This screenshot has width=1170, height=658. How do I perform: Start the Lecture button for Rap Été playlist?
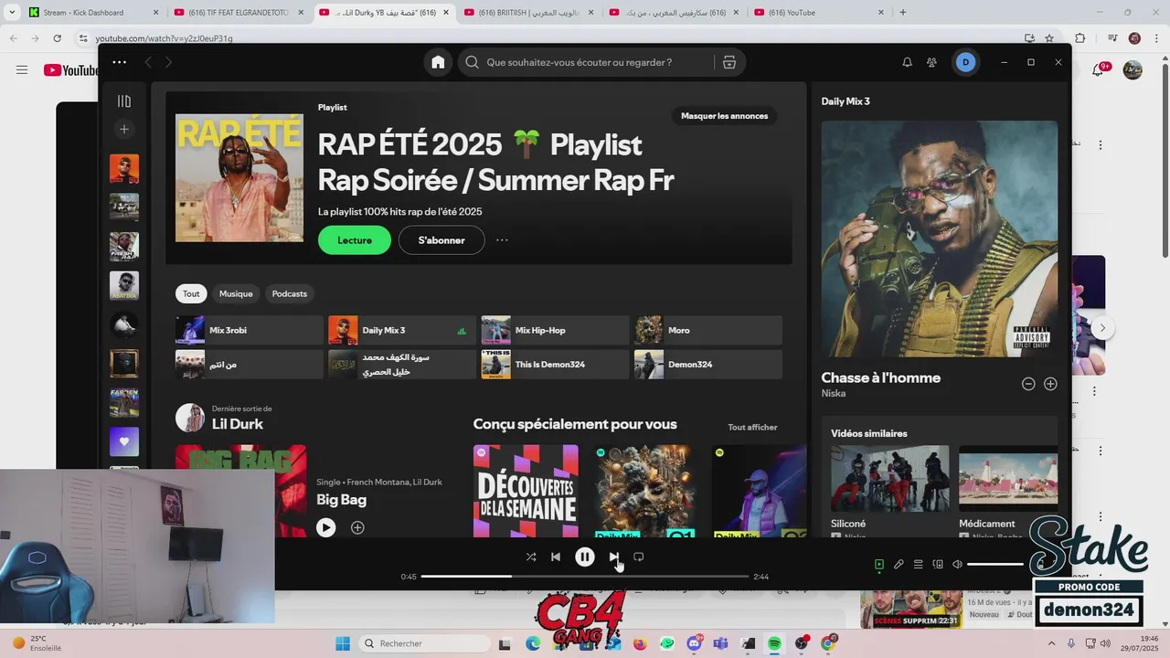click(355, 240)
